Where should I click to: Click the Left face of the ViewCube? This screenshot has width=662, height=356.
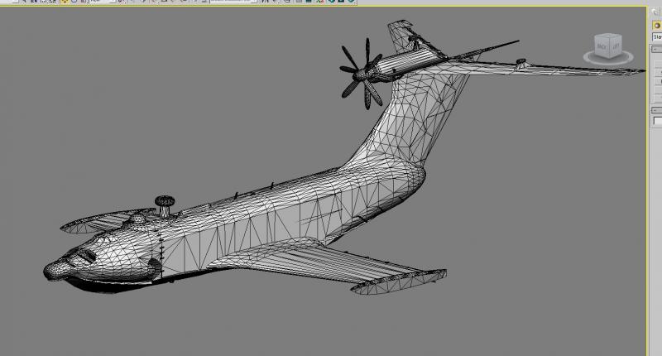pos(616,46)
